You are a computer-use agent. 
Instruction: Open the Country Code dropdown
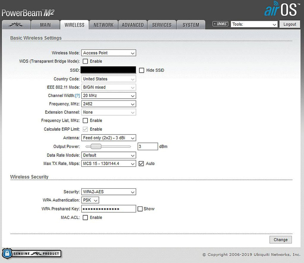coord(109,79)
